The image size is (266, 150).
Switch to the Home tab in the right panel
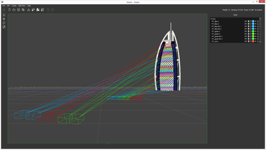235,15
